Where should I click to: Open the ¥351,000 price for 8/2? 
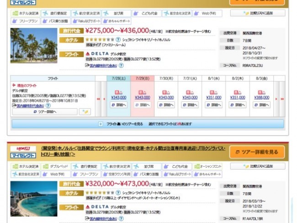coord(238,97)
